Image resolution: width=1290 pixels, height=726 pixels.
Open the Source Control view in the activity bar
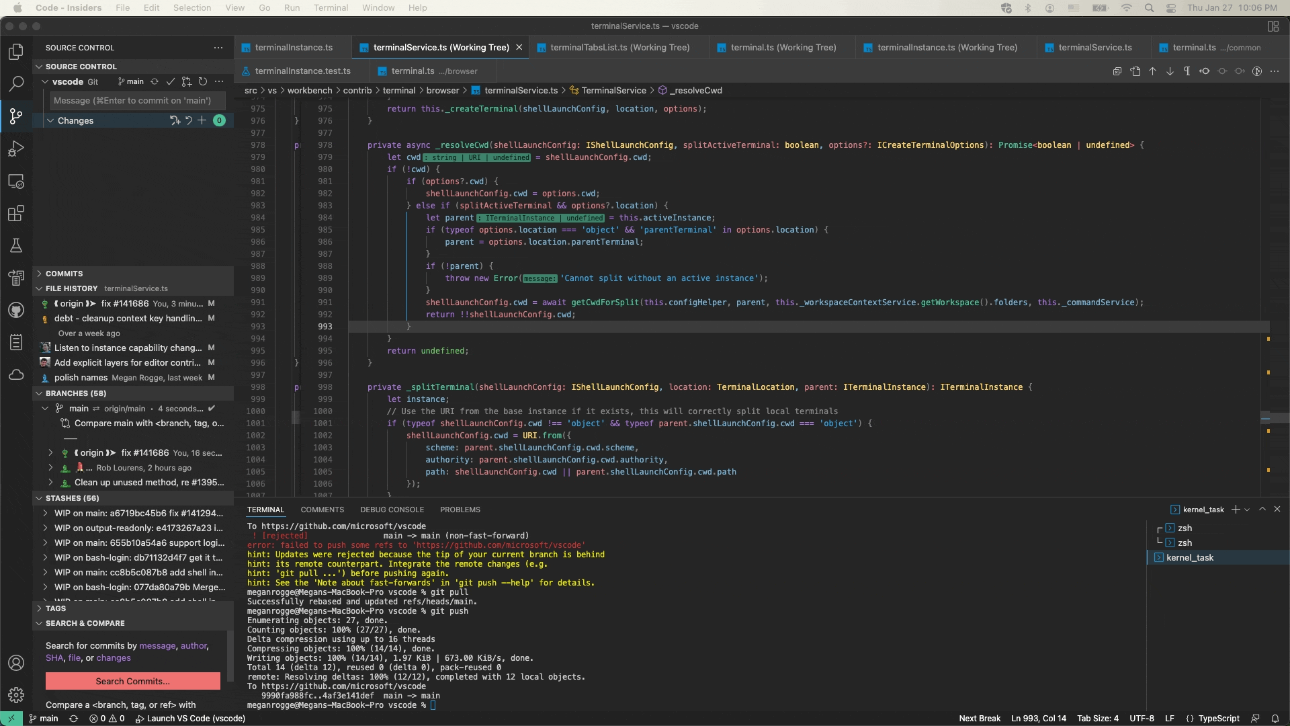(16, 116)
